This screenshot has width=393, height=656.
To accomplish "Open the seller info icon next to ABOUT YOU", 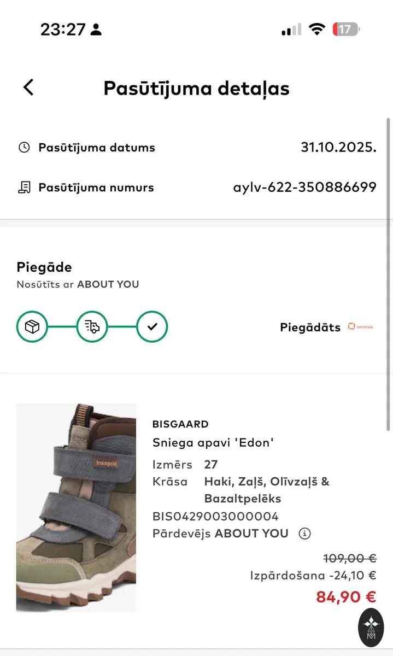I will [x=304, y=534].
